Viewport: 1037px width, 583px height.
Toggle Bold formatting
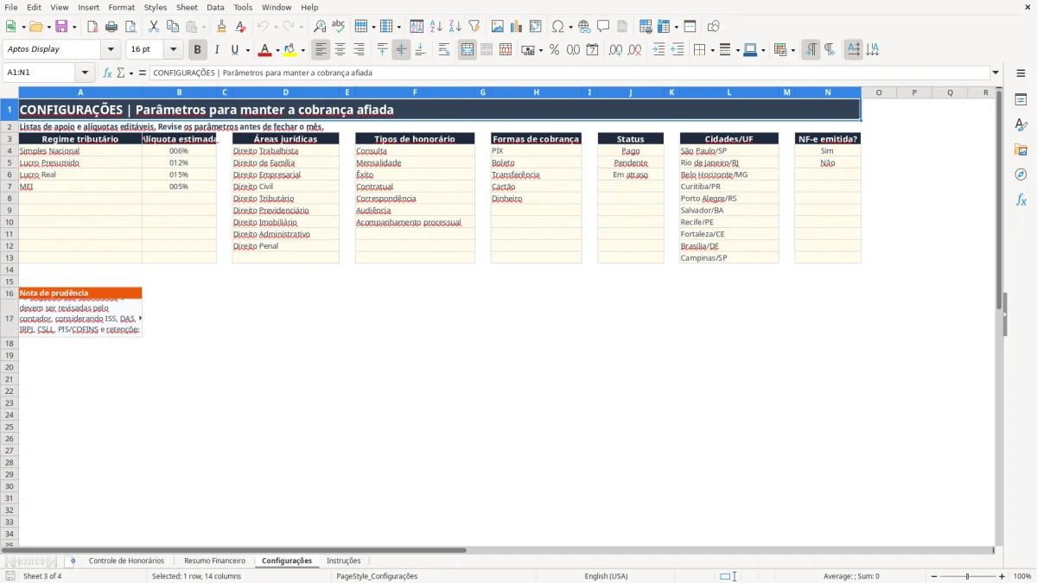[197, 50]
